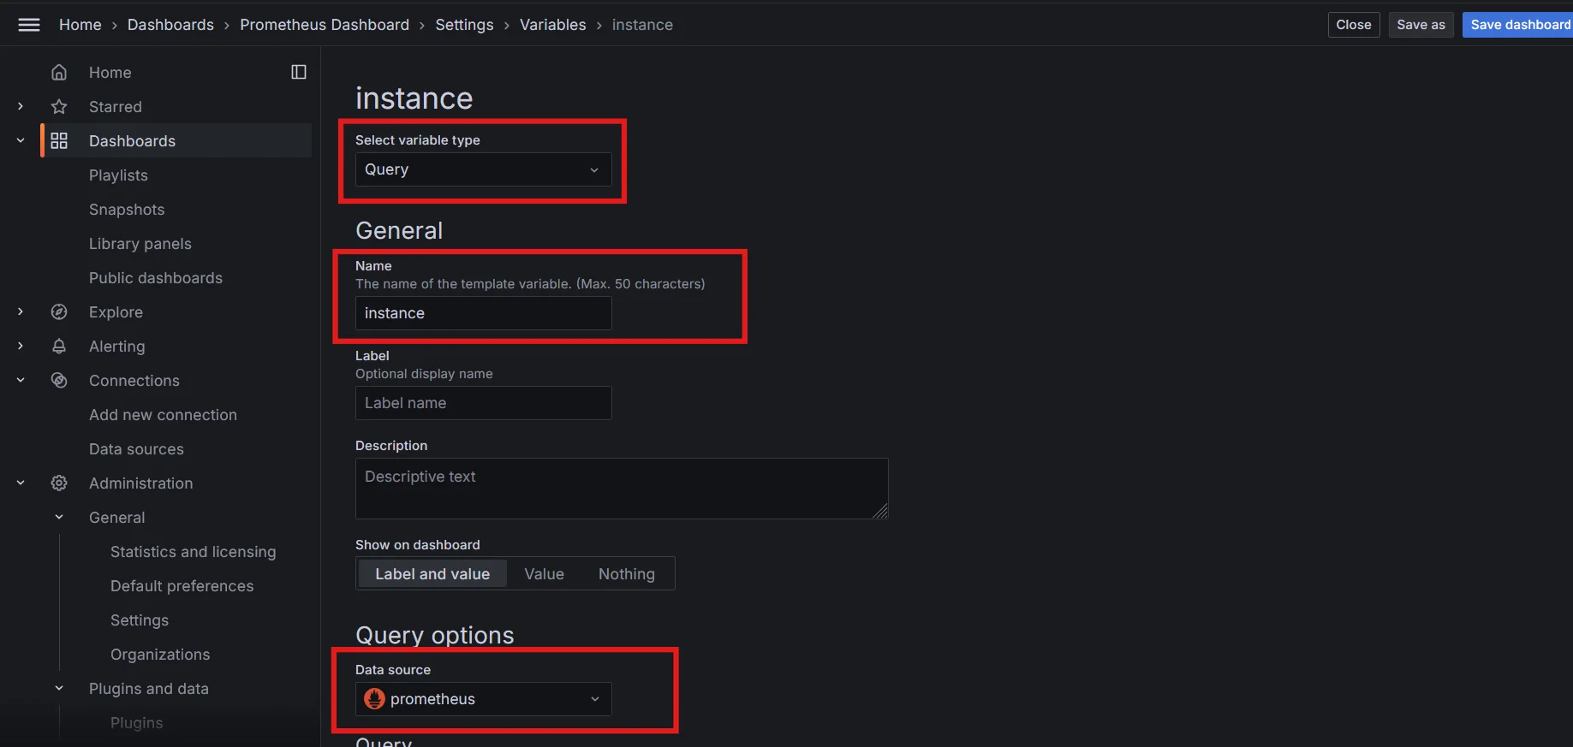Screen dimensions: 1573x747
Task: Open Organizations in the sidebar
Action: [160, 655]
